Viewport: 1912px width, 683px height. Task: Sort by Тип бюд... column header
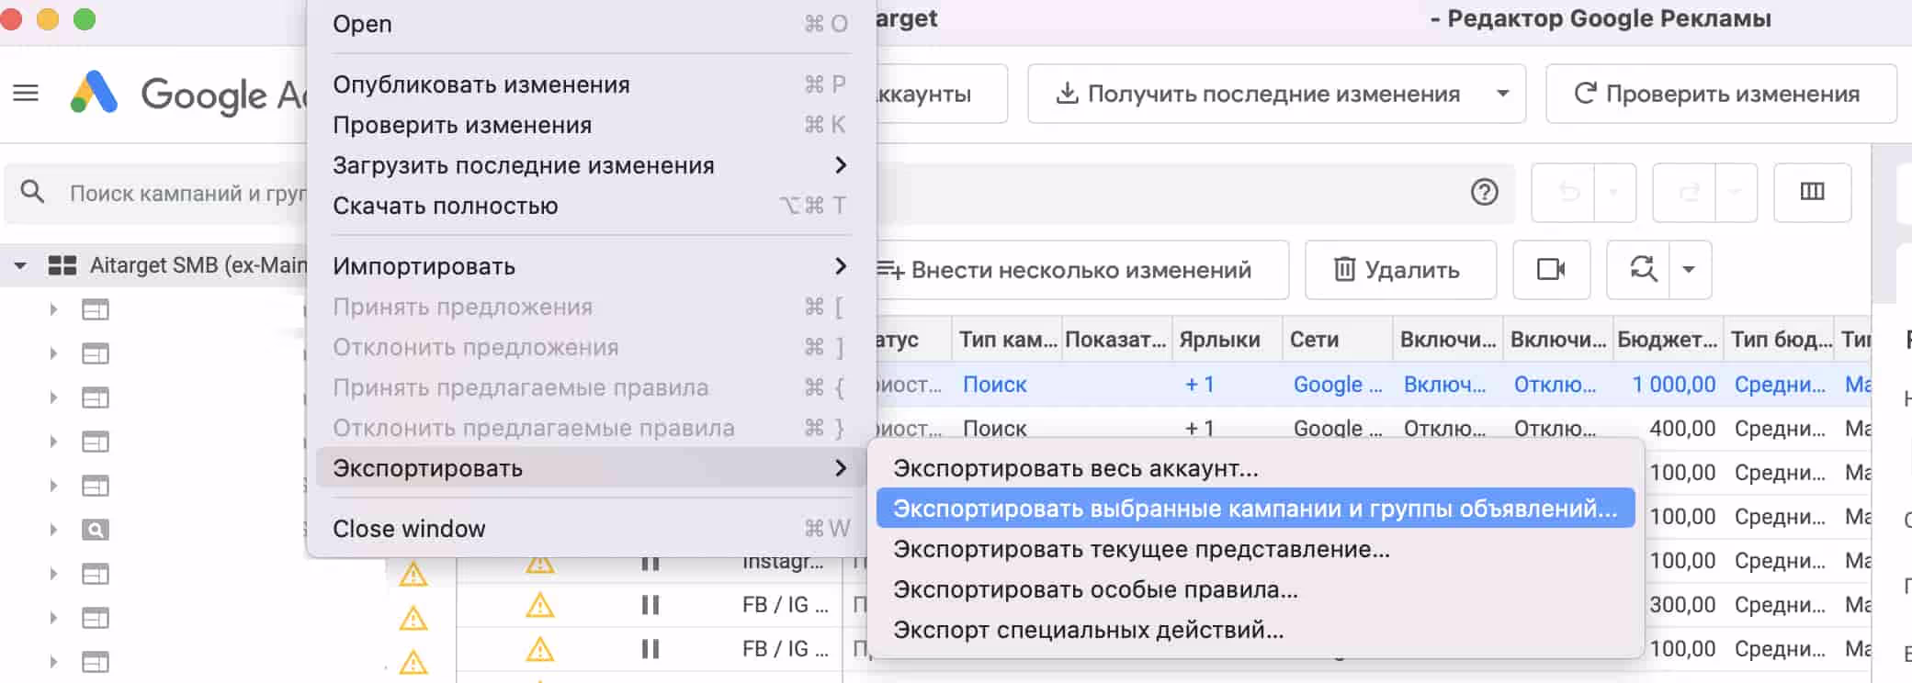(x=1781, y=340)
